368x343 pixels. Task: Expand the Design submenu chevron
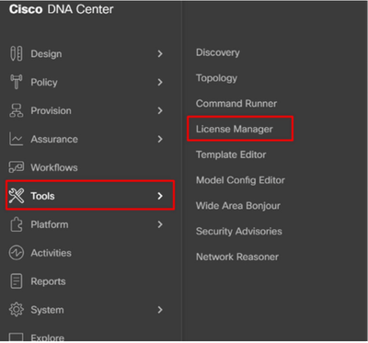pos(160,54)
